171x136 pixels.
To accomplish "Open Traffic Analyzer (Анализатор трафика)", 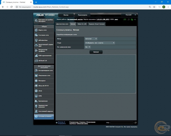I will pyautogui.click(x=44, y=50).
